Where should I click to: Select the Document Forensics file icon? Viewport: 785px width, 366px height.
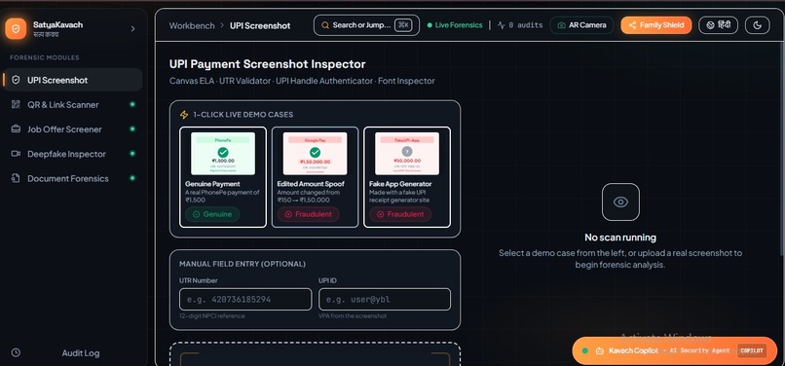tap(16, 178)
